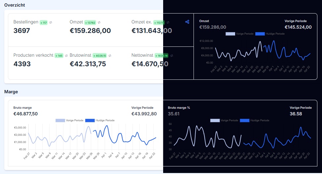Click Huidige Periode color swatch in Bruto marge % chart
This screenshot has width=322, height=174.
[x=244, y=120]
